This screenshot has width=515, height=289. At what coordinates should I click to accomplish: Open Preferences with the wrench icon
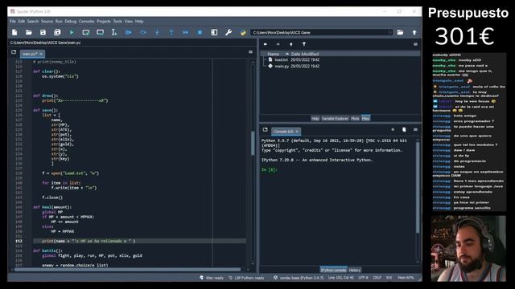coord(229,32)
